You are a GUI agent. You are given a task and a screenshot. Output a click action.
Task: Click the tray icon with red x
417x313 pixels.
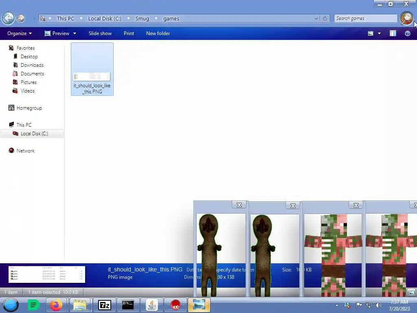[347, 305]
